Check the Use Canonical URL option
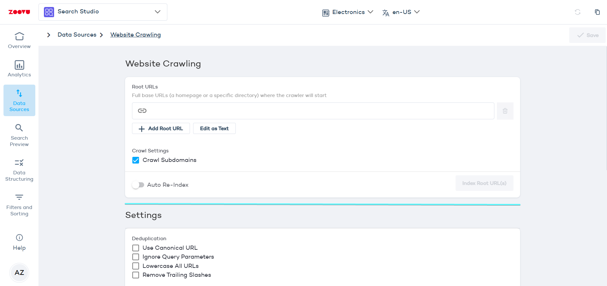Image resolution: width=607 pixels, height=286 pixels. [136, 248]
